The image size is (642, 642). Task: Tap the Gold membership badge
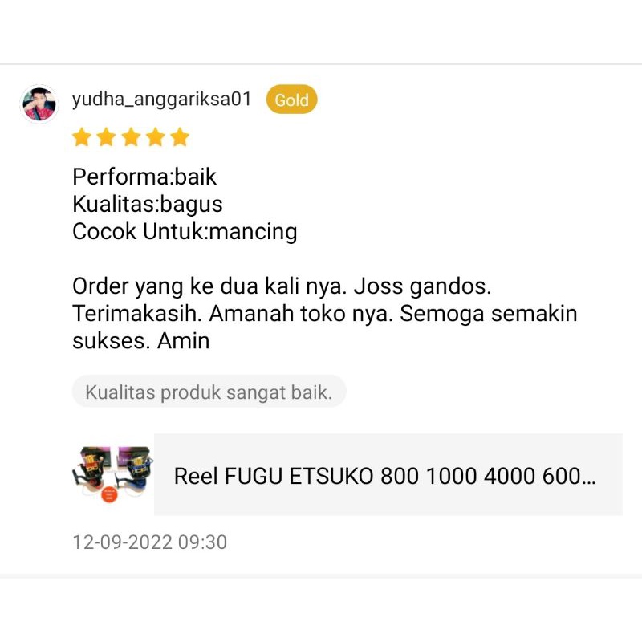291,100
